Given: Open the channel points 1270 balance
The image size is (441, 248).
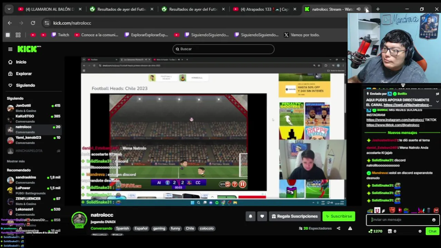Looking at the screenshot, I should [x=375, y=231].
